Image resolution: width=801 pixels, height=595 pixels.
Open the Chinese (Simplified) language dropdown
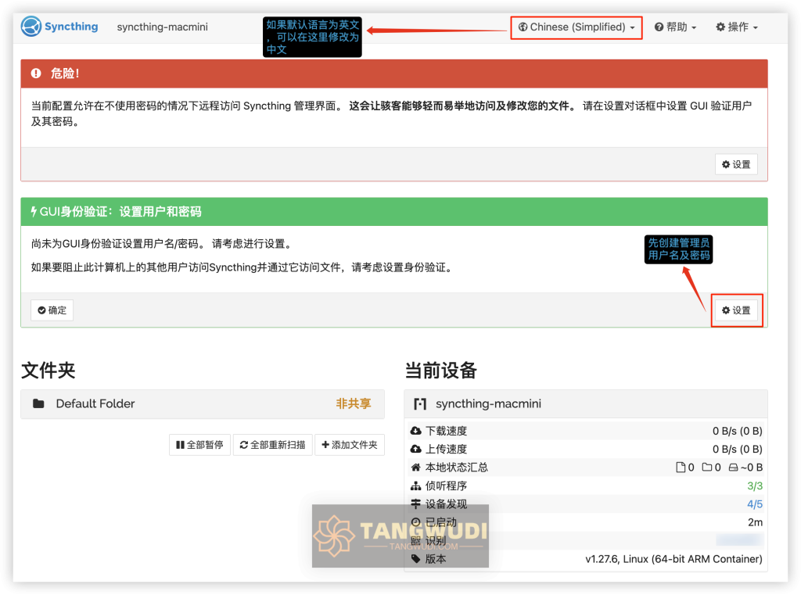[x=576, y=27]
